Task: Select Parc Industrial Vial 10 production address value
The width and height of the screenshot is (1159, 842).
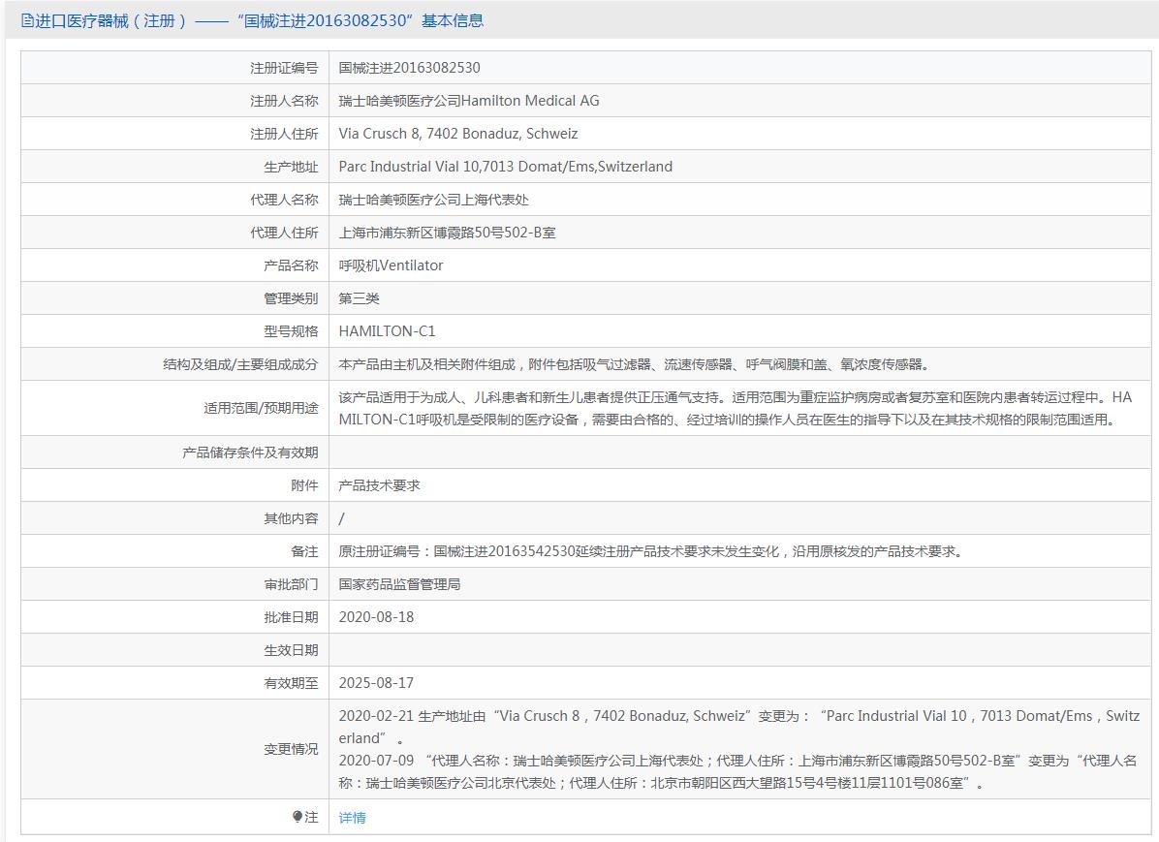Action: pyautogui.click(x=506, y=167)
